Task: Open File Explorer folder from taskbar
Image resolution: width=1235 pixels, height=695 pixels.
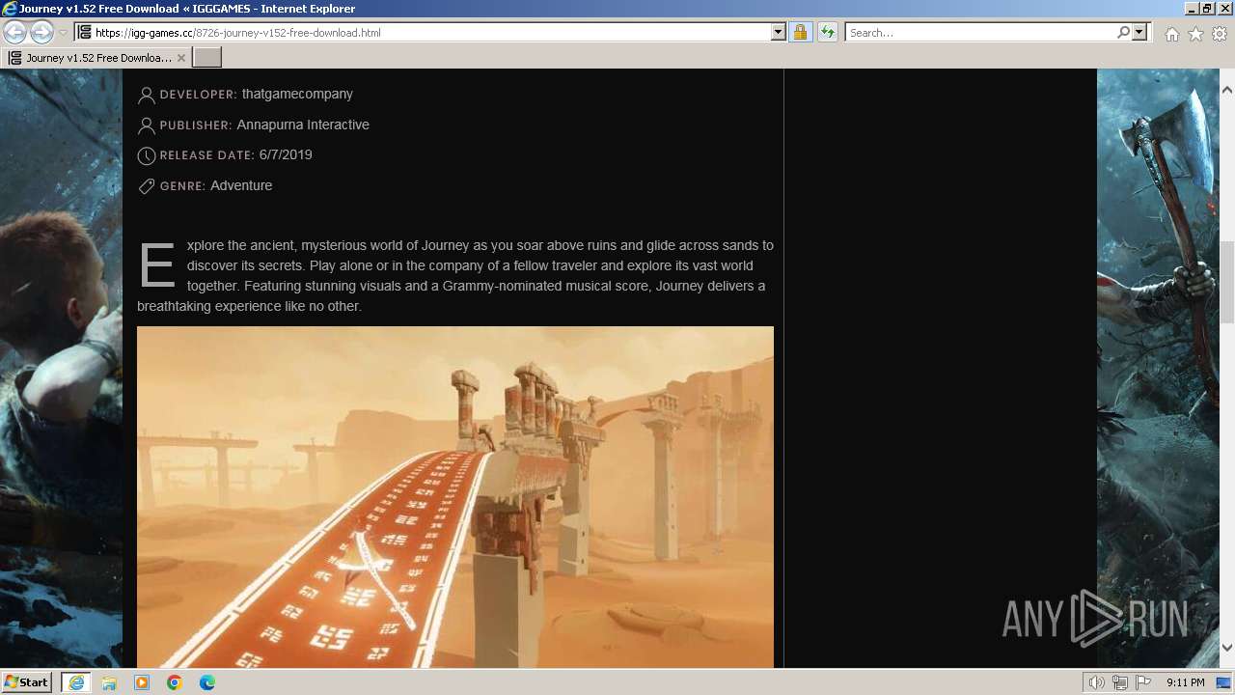Action: pos(109,682)
